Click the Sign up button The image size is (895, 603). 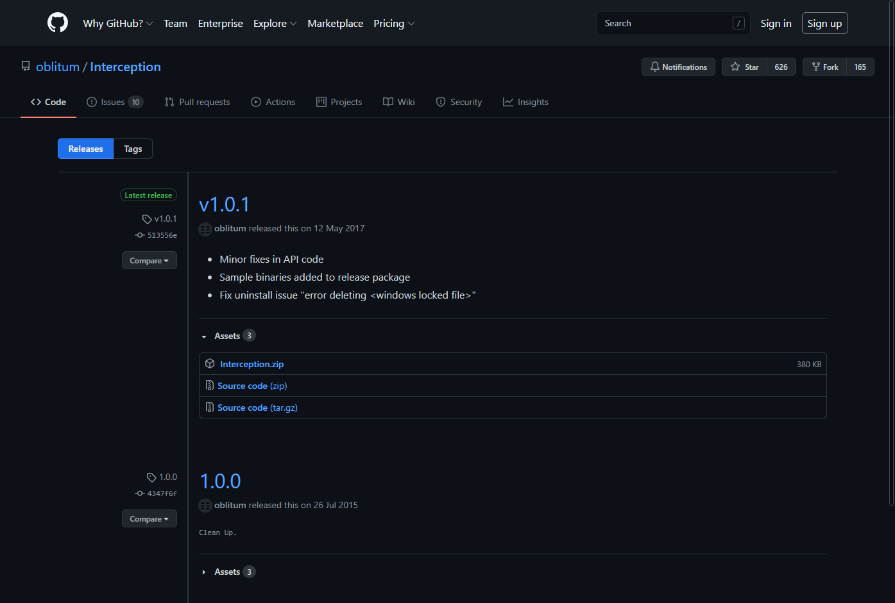point(824,23)
